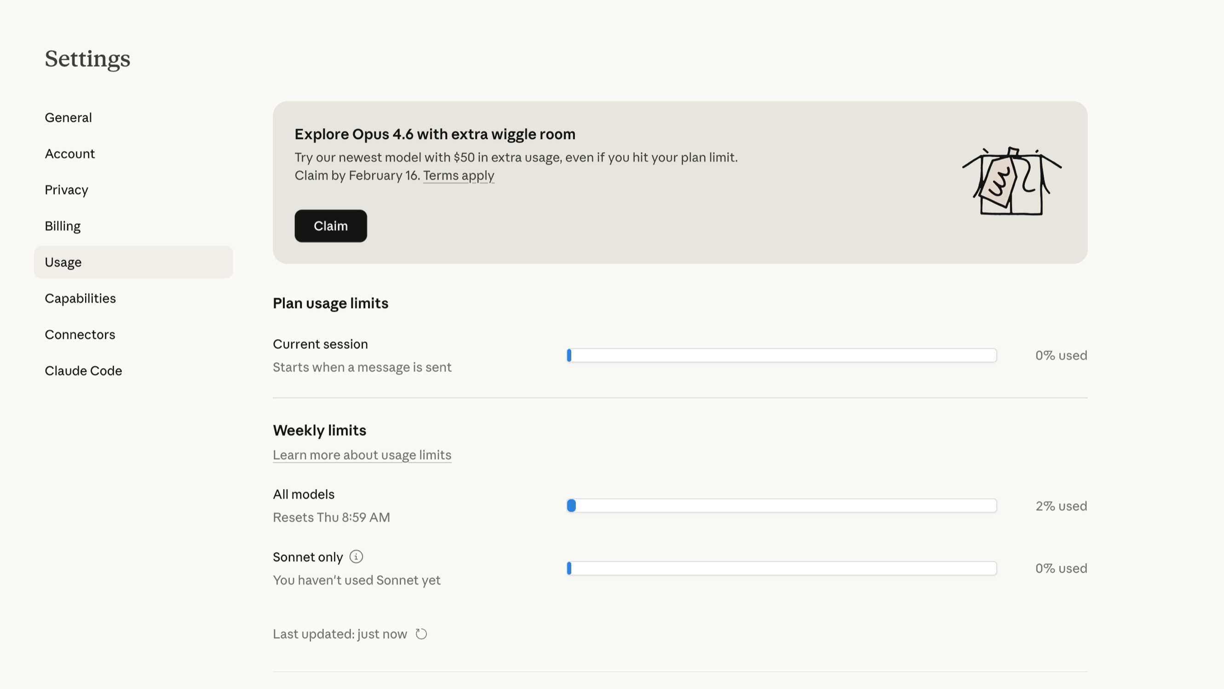Navigate to Connectors settings
Viewport: 1224px width, 689px height.
80,334
